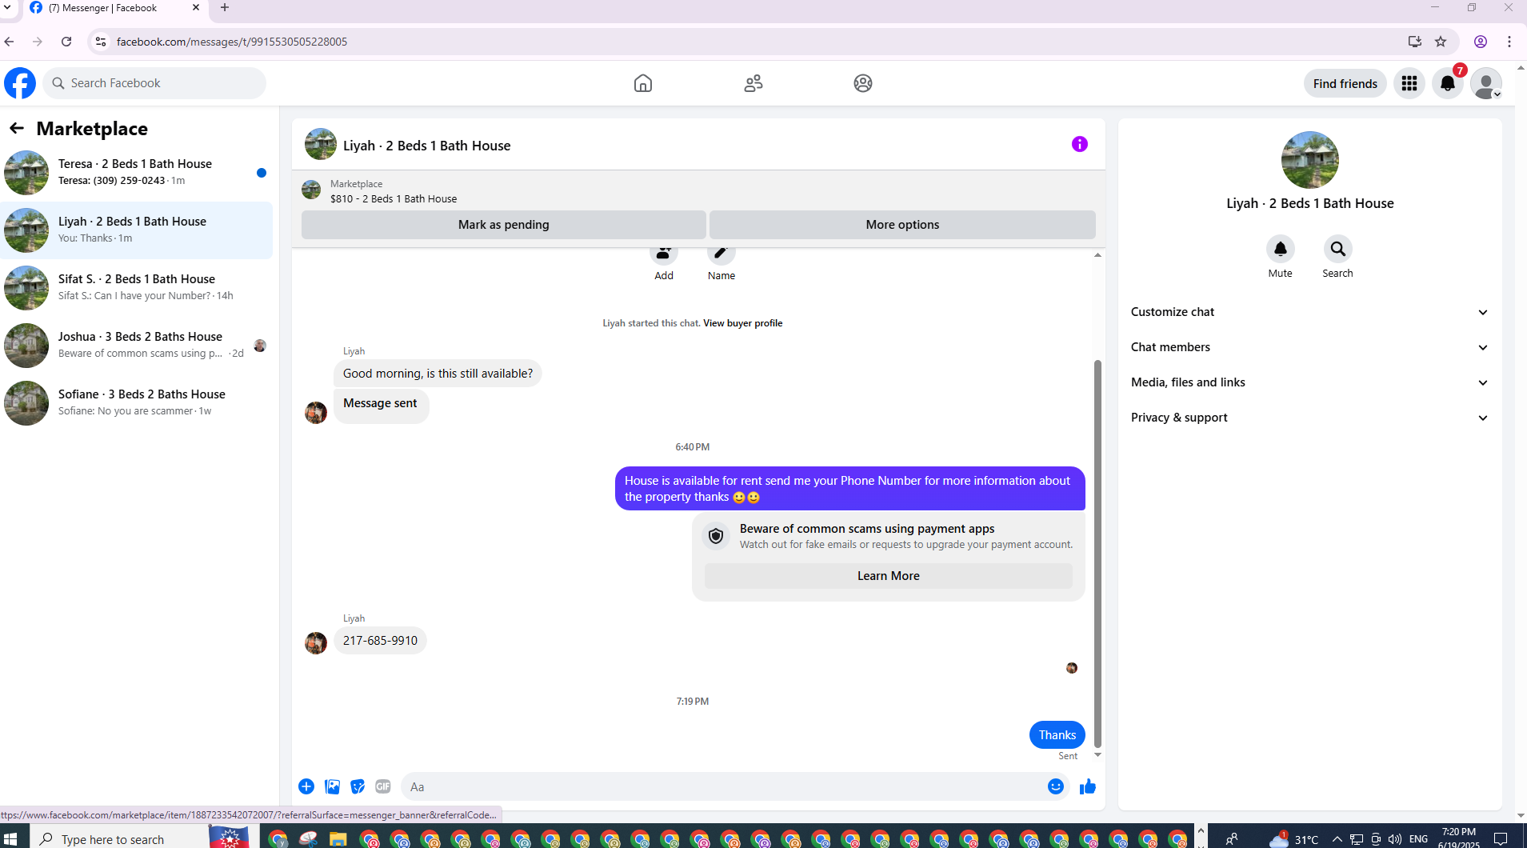Open the notifications bell
1527x848 pixels.
(x=1448, y=83)
